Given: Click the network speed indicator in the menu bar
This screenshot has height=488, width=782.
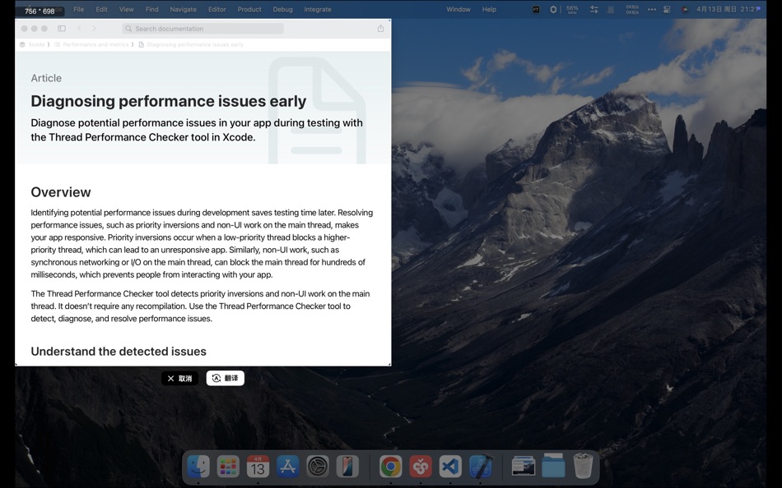Looking at the screenshot, I should pyautogui.click(x=632, y=9).
